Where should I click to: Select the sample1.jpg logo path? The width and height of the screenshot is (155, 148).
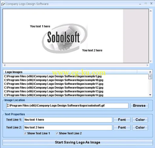tap(53, 76)
